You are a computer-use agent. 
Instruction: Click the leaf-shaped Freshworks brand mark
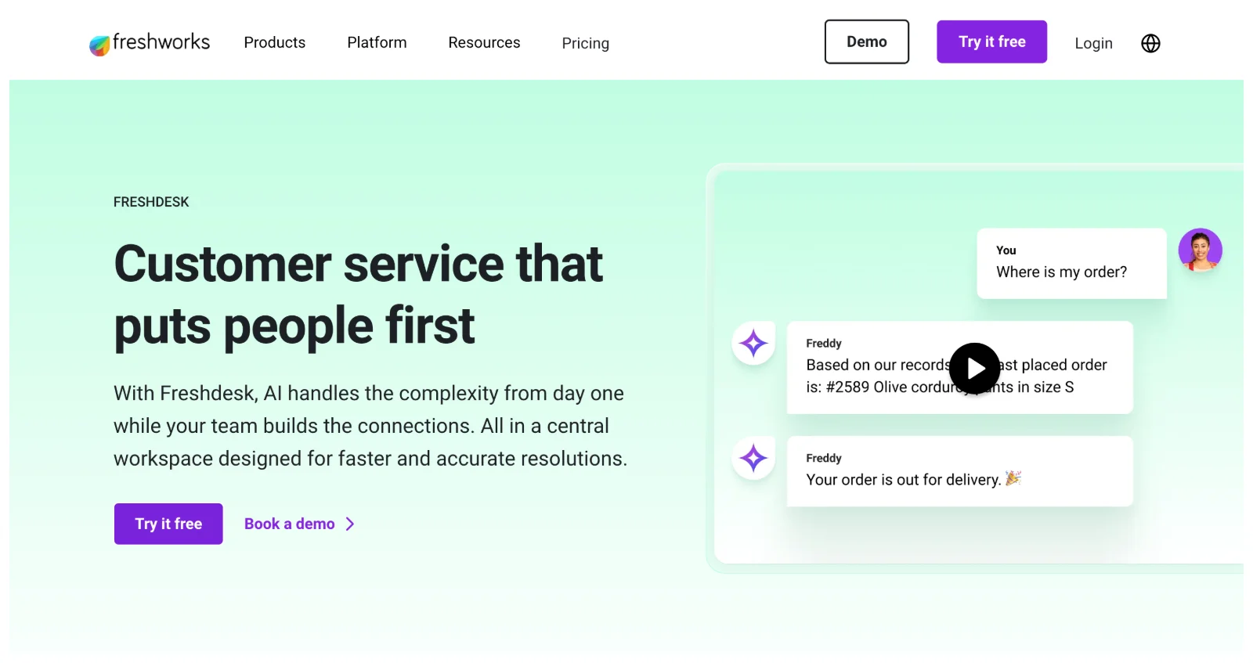pos(99,45)
